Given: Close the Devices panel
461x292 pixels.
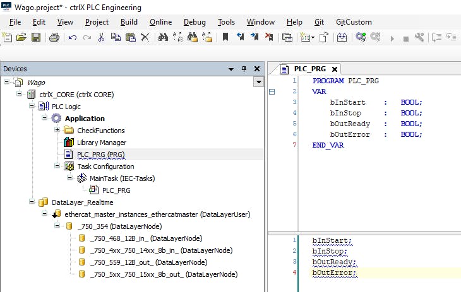Looking at the screenshot, I should click(x=257, y=69).
